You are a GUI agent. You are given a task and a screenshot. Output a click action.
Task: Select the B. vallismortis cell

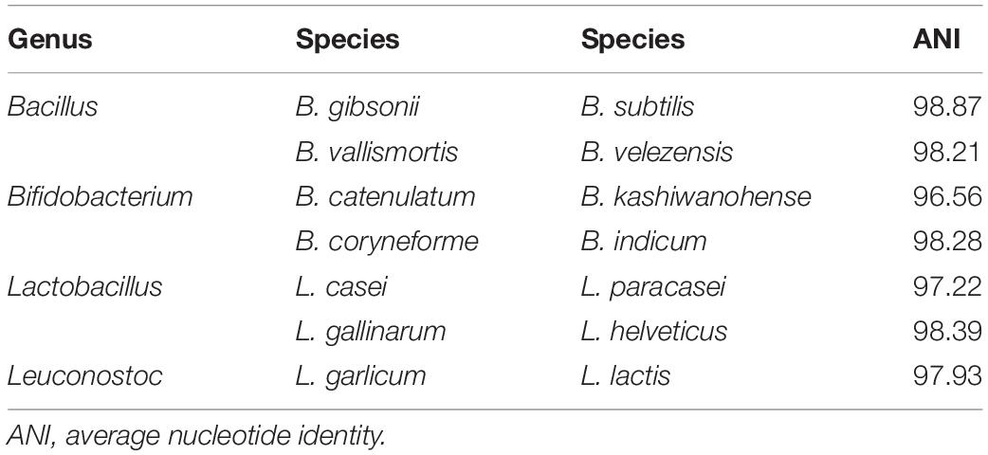[x=376, y=152]
